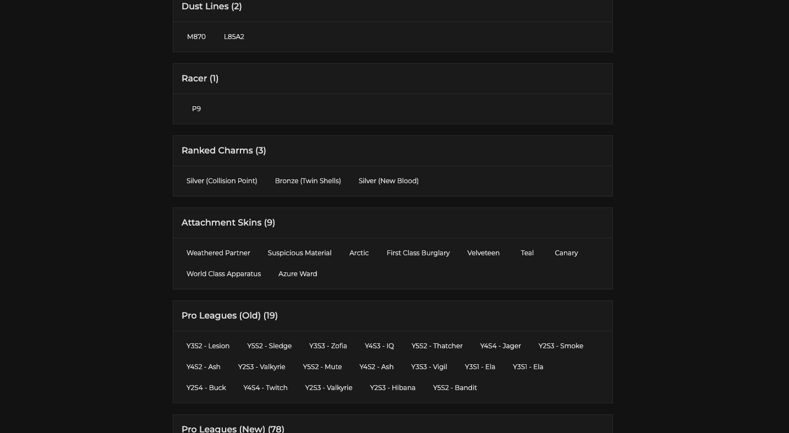This screenshot has width=789, height=433.
Task: Click the First Class Burglary skin
Action: pyautogui.click(x=418, y=253)
